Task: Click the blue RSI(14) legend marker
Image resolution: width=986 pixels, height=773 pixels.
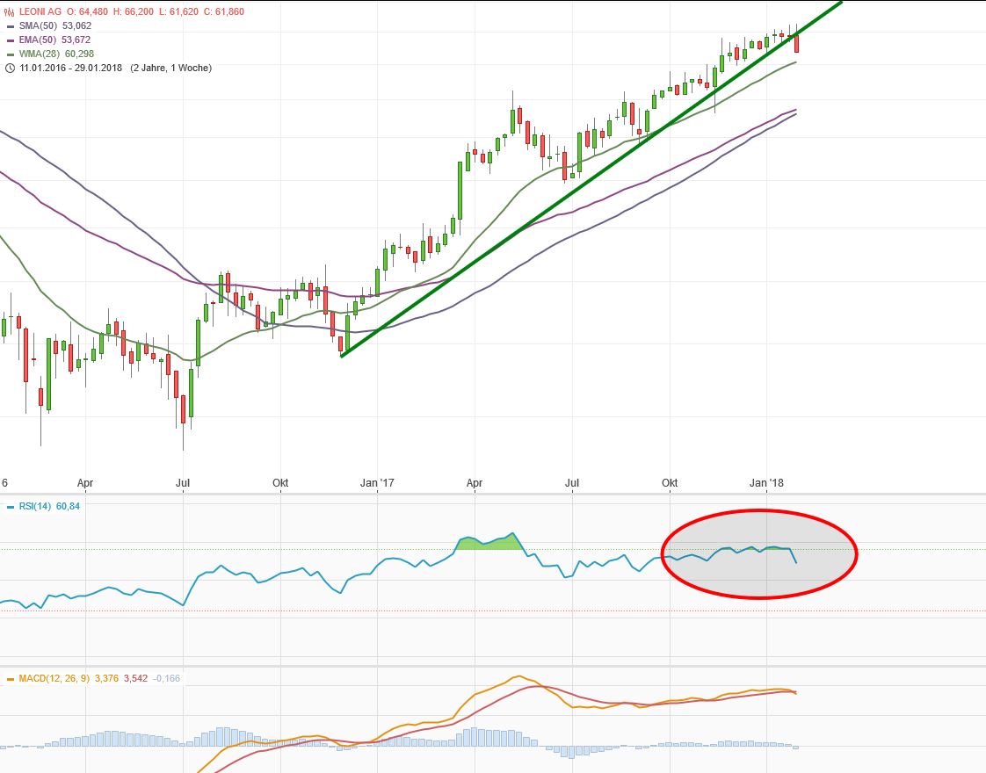Action: pyautogui.click(x=10, y=506)
